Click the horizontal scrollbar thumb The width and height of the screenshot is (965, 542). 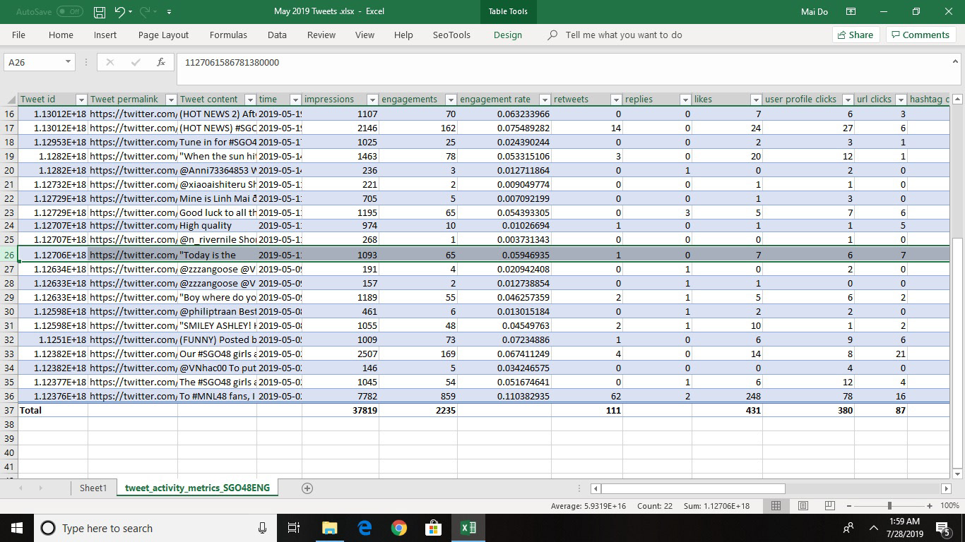point(693,488)
